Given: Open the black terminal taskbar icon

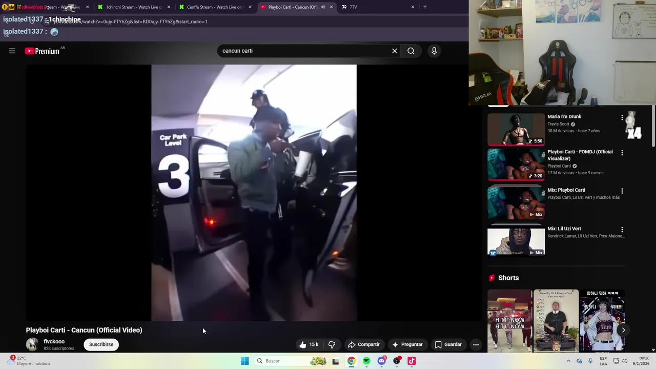Looking at the screenshot, I should pyautogui.click(x=336, y=361).
